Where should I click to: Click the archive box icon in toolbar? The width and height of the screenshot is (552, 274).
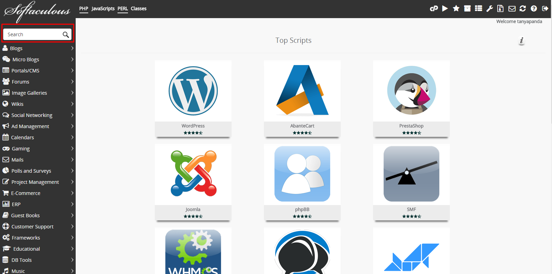[467, 9]
